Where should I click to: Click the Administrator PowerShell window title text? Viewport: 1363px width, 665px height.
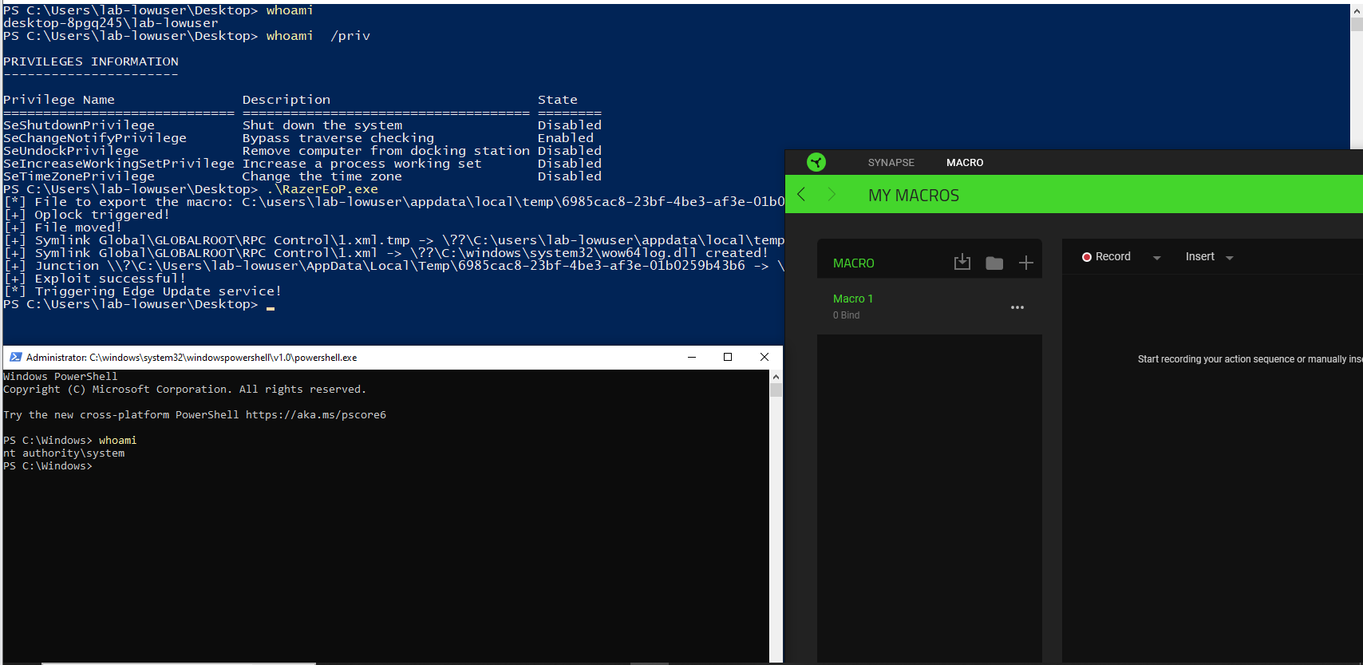(192, 358)
